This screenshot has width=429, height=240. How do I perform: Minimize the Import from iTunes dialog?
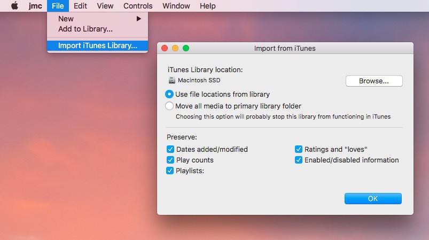175,48
